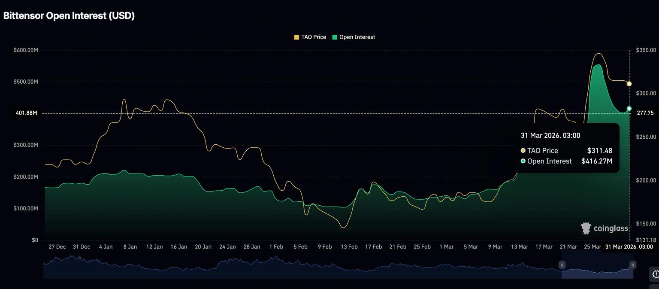Click the Bittensor Open Interest (USD) title
Image resolution: width=659 pixels, height=289 pixels.
click(x=69, y=16)
